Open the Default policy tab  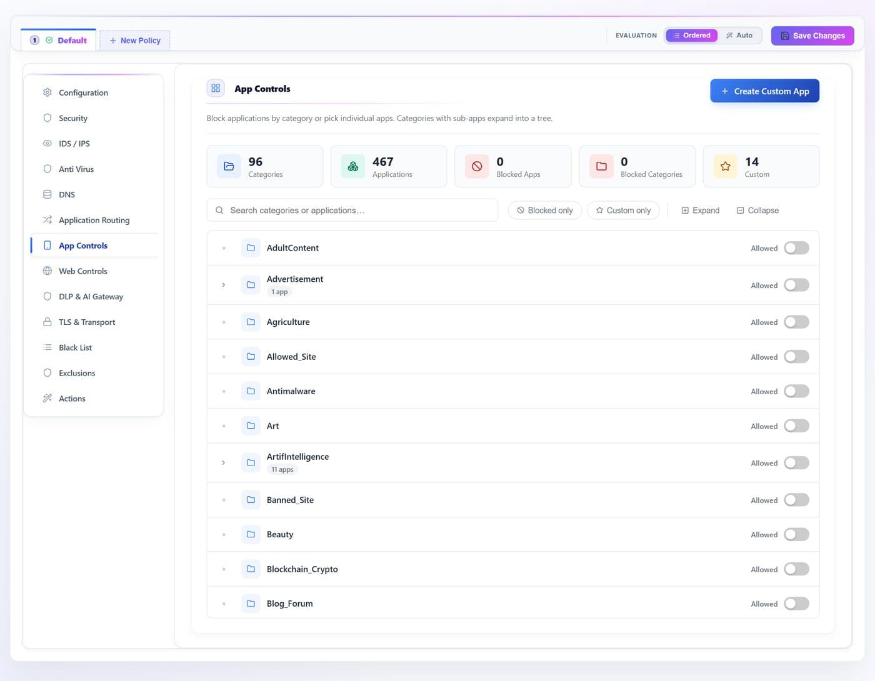[x=59, y=40]
